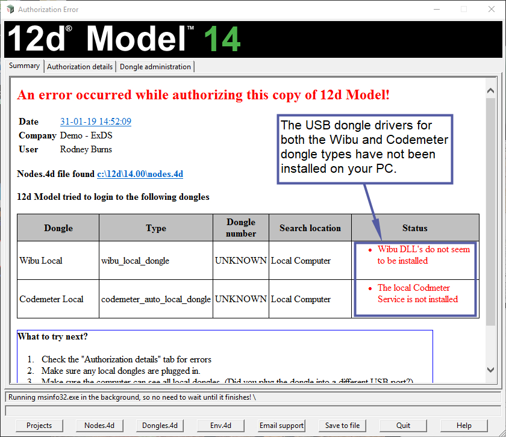
Task: Click the scrollbar up arrow
Action: point(490,91)
